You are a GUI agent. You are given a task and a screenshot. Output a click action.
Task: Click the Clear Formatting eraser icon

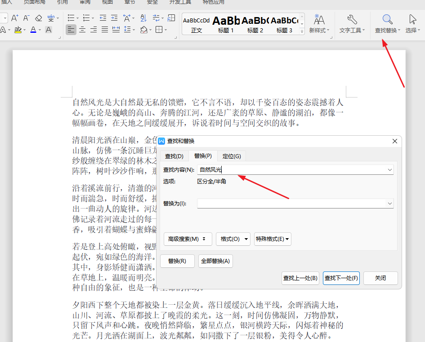point(38,18)
